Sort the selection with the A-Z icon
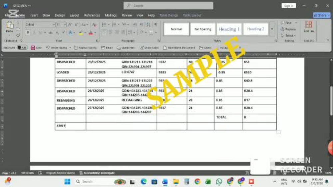Image resolution: width=333 pixels, height=187 pixels. click(x=149, y=25)
